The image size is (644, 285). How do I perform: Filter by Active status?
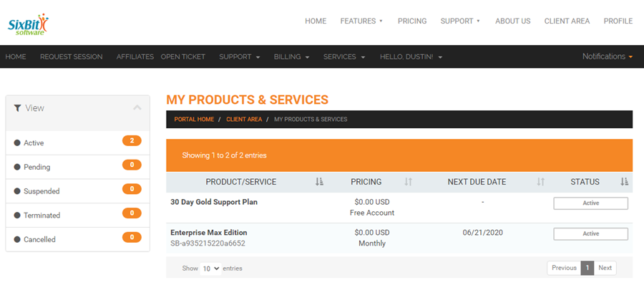click(77, 143)
